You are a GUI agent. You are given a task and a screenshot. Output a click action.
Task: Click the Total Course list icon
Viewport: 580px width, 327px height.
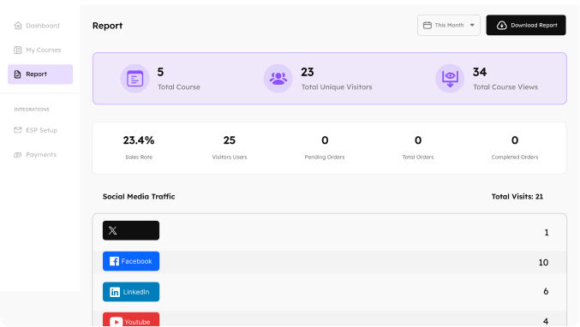[x=135, y=79]
